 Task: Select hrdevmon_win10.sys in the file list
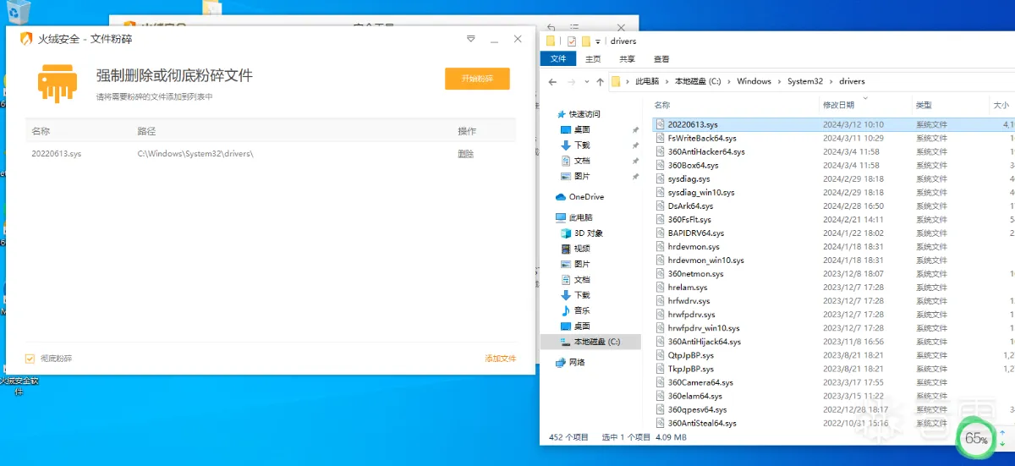click(x=706, y=260)
